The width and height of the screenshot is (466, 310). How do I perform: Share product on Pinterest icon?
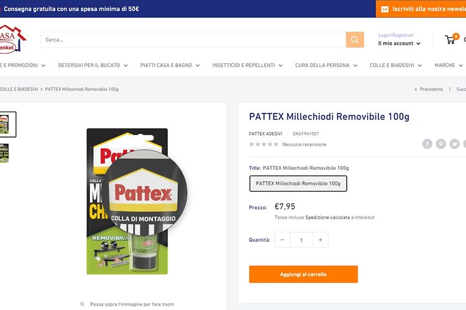(441, 144)
